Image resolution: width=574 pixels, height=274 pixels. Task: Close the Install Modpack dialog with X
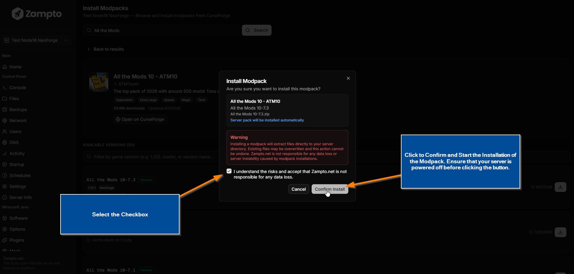pyautogui.click(x=348, y=78)
